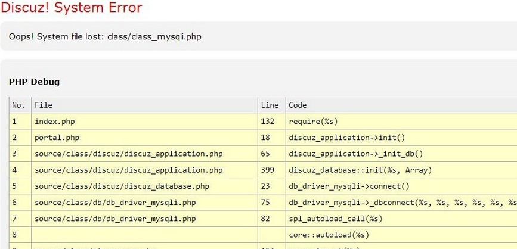Click the "Code" column header
Image resolution: width=517 pixels, height=249 pixels.
(298, 105)
